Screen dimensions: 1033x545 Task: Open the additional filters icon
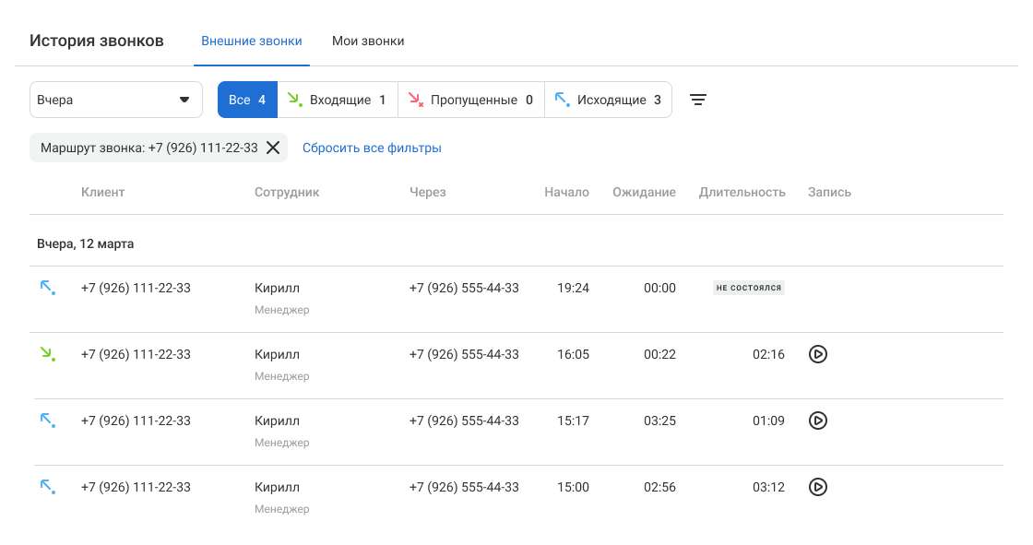pos(699,100)
